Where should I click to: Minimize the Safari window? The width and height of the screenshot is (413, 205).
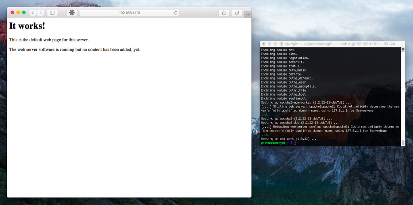tap(18, 13)
